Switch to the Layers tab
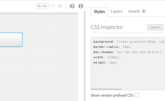This screenshot has width=166, height=101. [116, 11]
